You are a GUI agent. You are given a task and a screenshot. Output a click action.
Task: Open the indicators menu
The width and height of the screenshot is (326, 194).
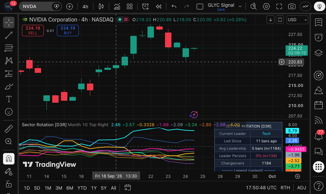click(117, 6)
